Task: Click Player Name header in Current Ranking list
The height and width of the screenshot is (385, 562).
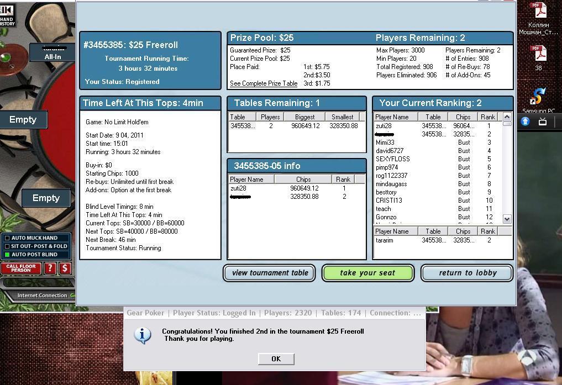Action: click(396, 117)
